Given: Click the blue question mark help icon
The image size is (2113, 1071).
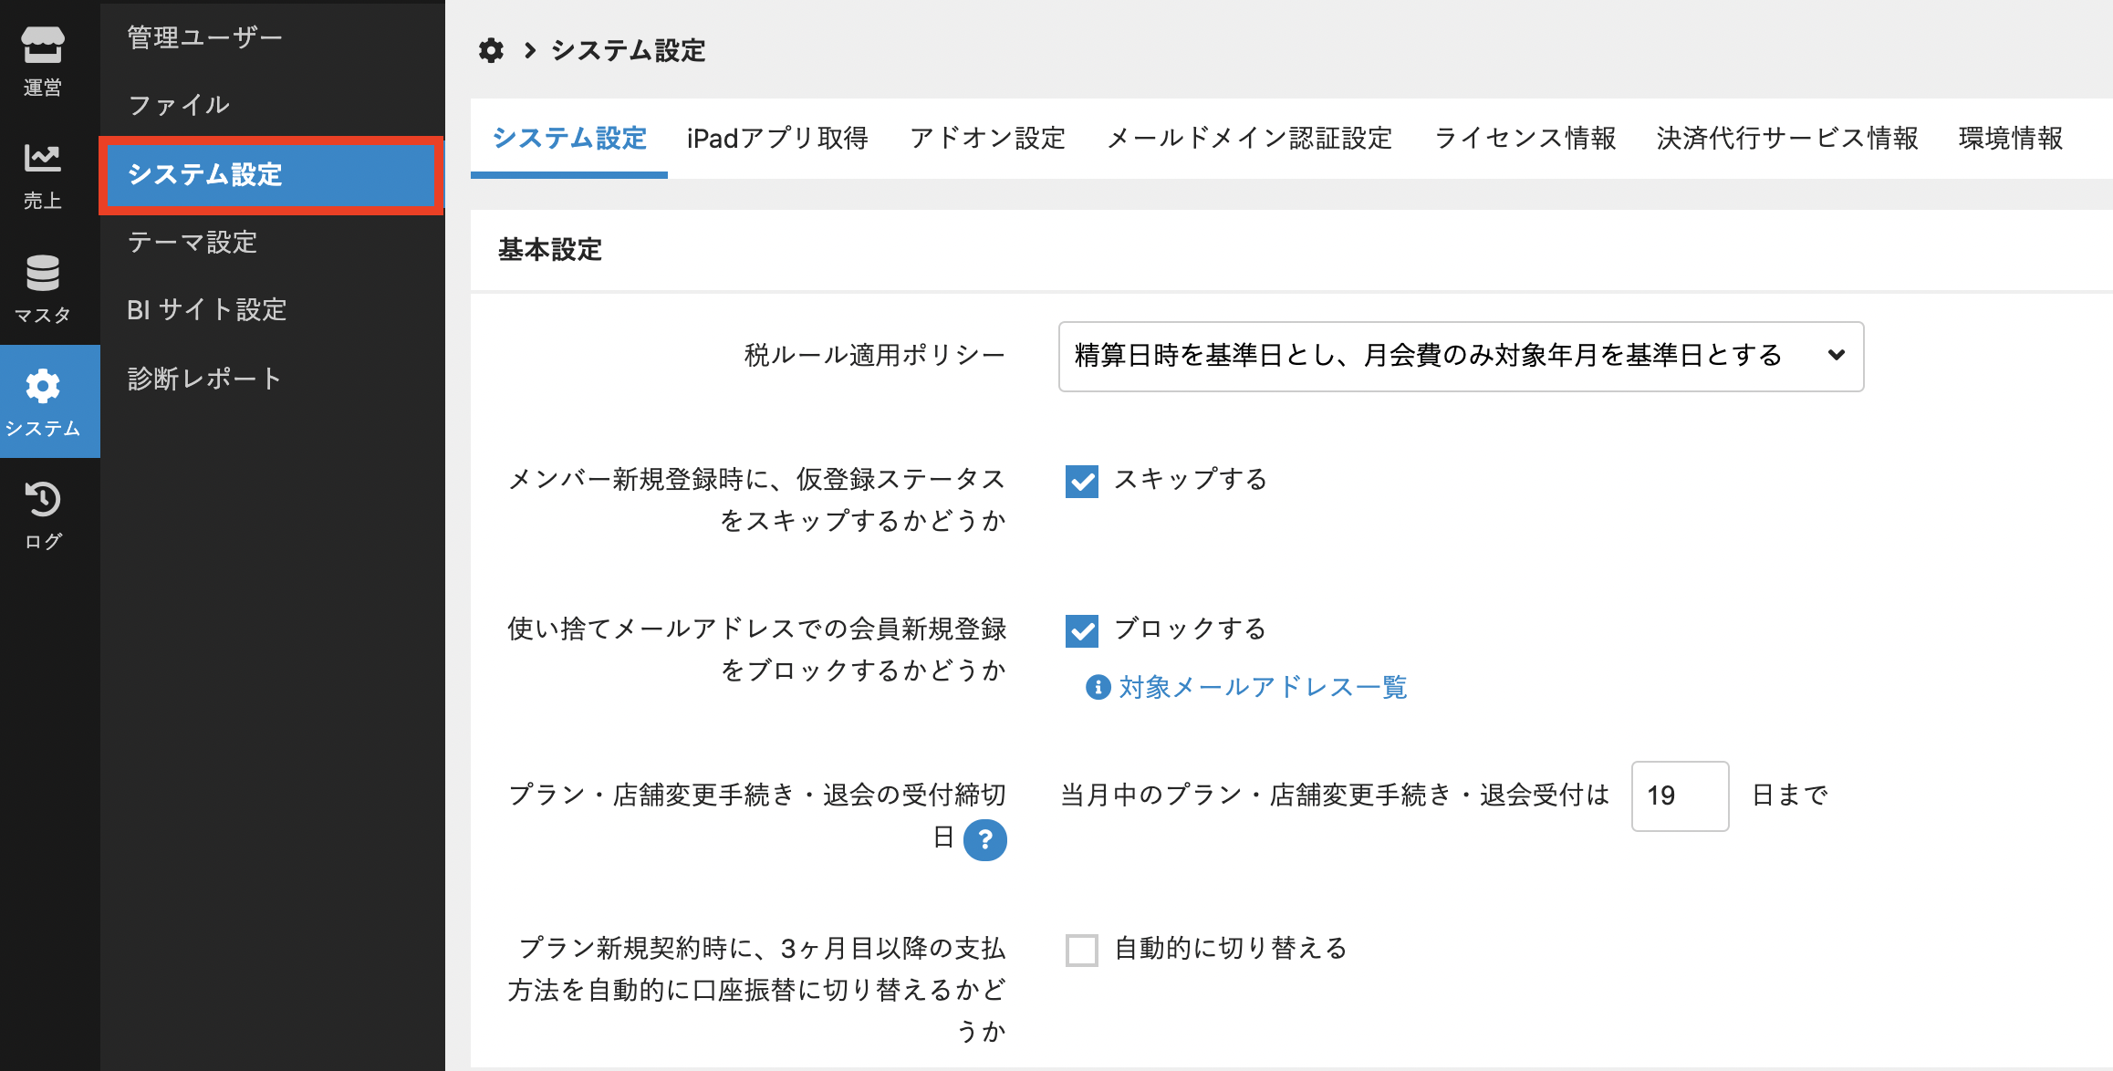Looking at the screenshot, I should (x=985, y=839).
